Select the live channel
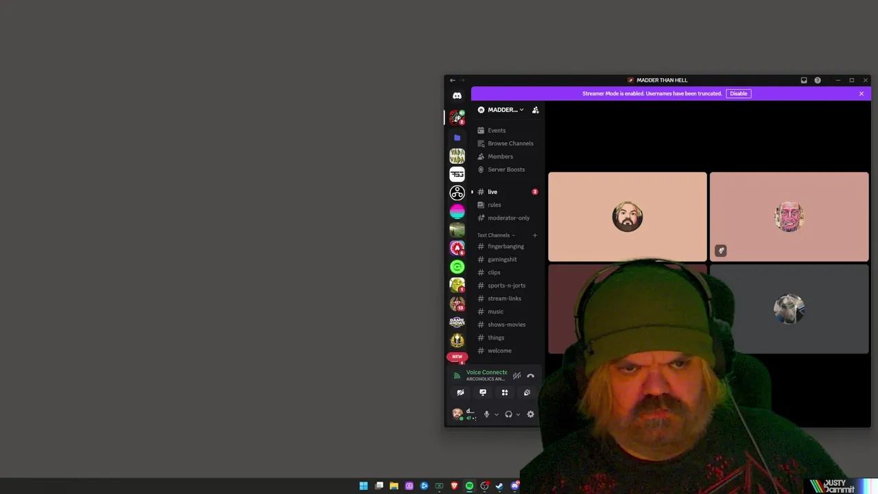The height and width of the screenshot is (494, 878). coord(507,192)
